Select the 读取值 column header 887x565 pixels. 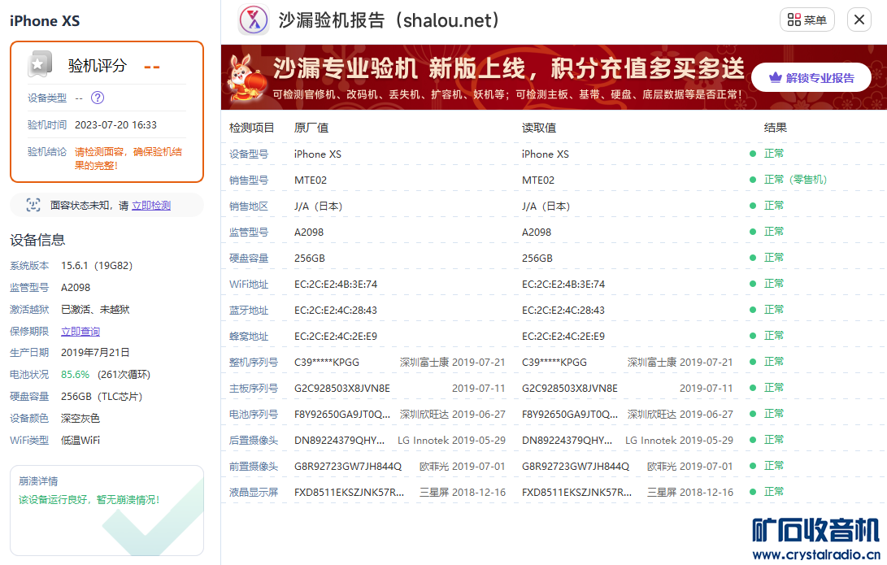[538, 128]
